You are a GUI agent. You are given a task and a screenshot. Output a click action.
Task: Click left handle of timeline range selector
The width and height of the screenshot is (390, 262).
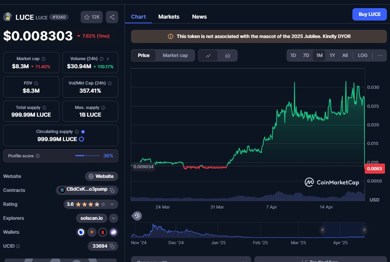click(x=322, y=230)
